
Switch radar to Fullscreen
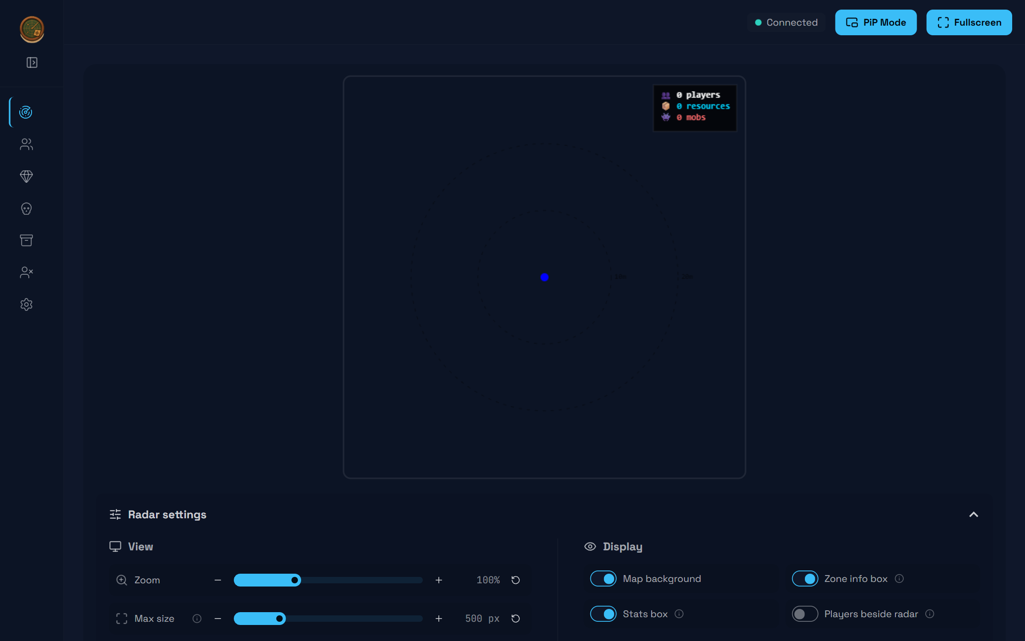coord(969,22)
